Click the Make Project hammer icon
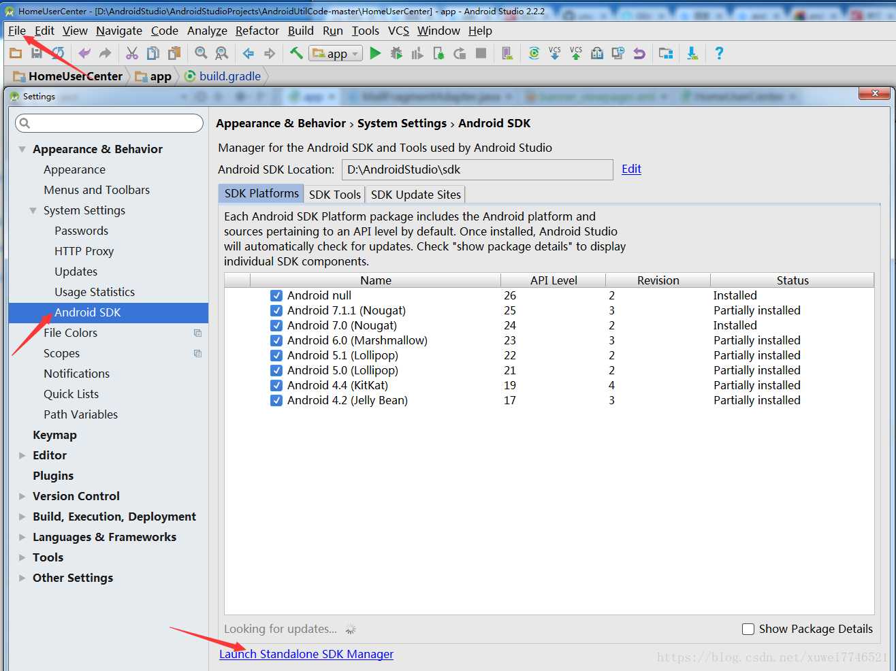Image resolution: width=896 pixels, height=671 pixels. click(296, 53)
